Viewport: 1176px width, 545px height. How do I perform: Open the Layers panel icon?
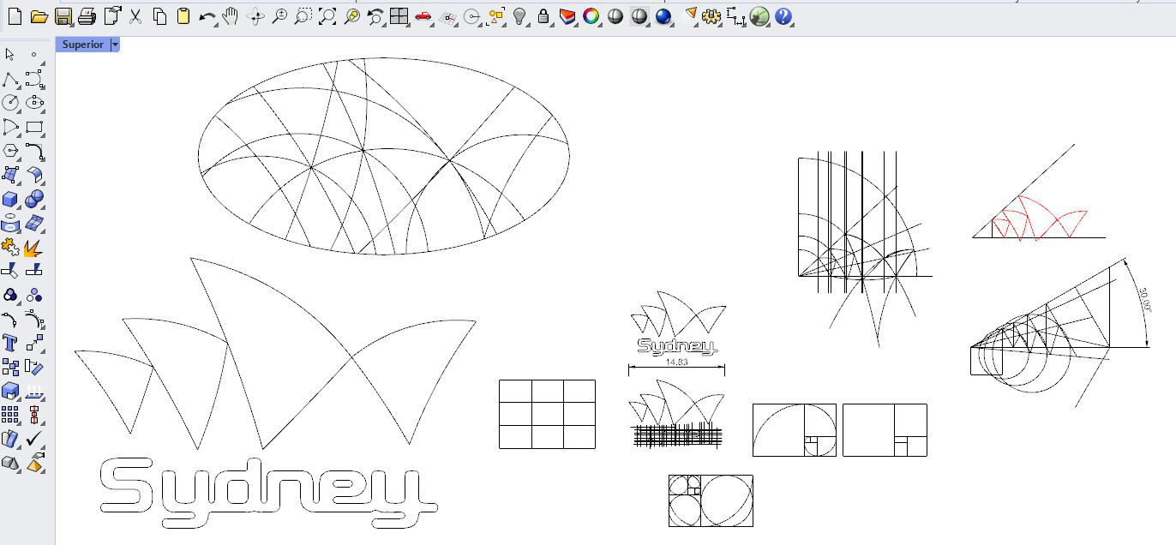point(567,16)
